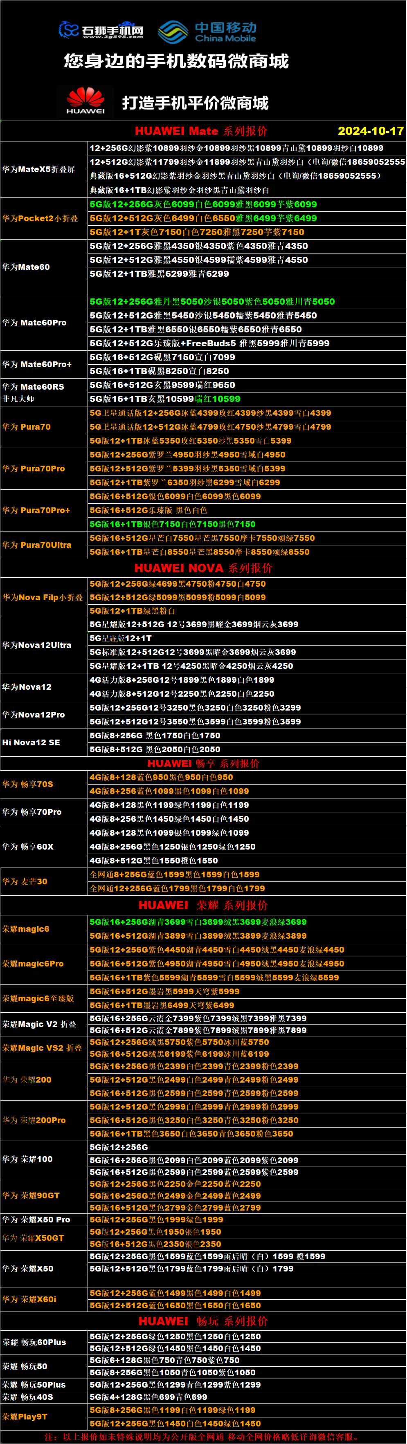Click the model cell reading only '华为 荣耀200'
The width and height of the screenshot is (407, 1444).
[44, 1080]
